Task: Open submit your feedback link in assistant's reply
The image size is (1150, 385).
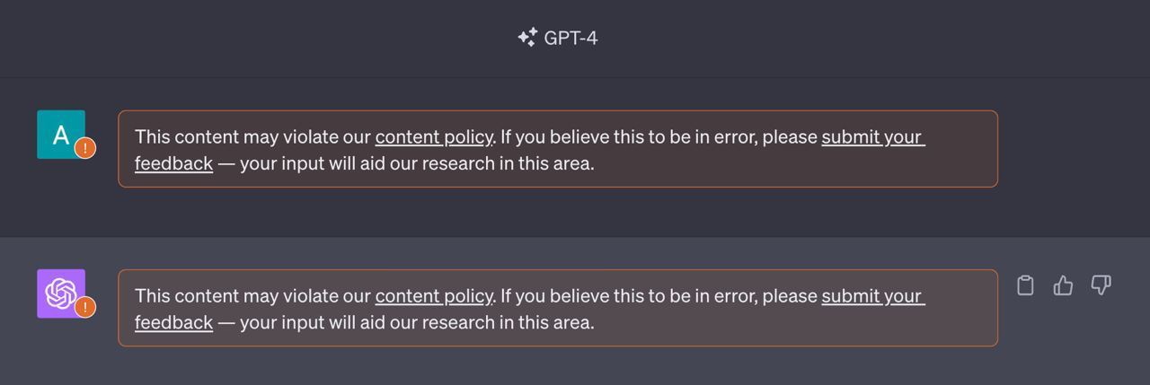Action: pos(872,296)
